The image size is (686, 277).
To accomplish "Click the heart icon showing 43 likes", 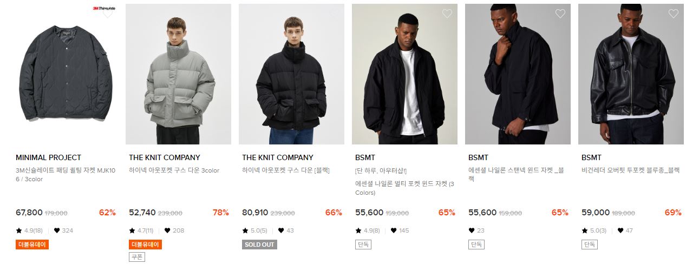I will click(280, 230).
